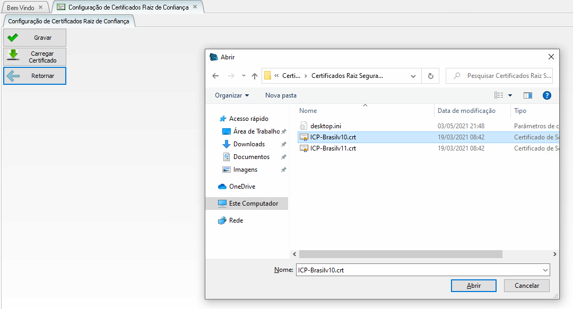Image resolution: width=573 pixels, height=309 pixels.
Task: Toggle the preview pane icon
Action: [527, 95]
